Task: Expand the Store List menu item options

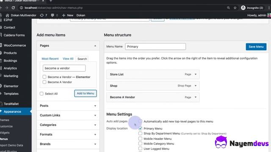Action: coord(196,74)
